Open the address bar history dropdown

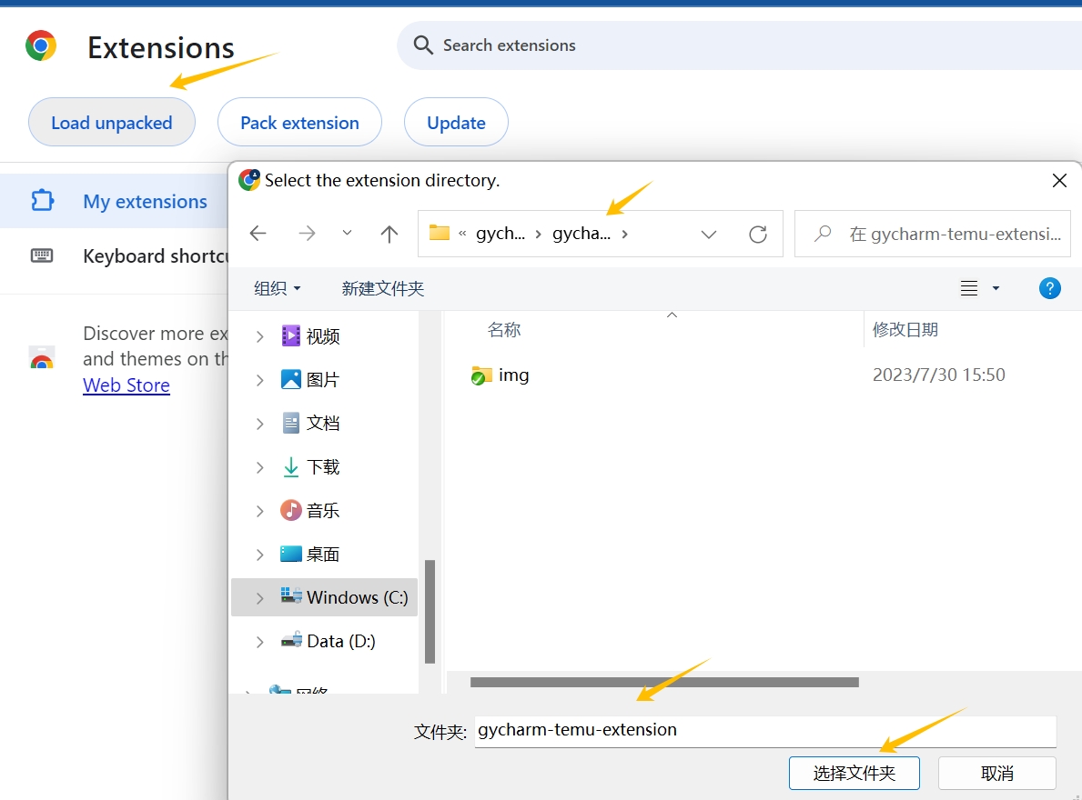[x=709, y=235]
